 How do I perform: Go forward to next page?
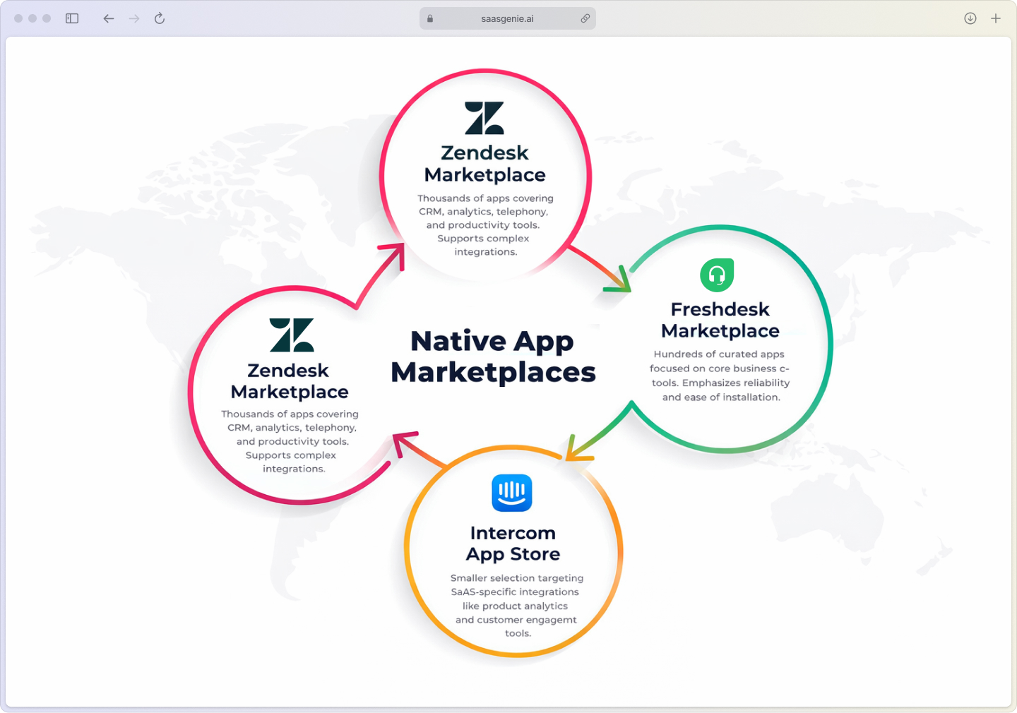coord(134,18)
